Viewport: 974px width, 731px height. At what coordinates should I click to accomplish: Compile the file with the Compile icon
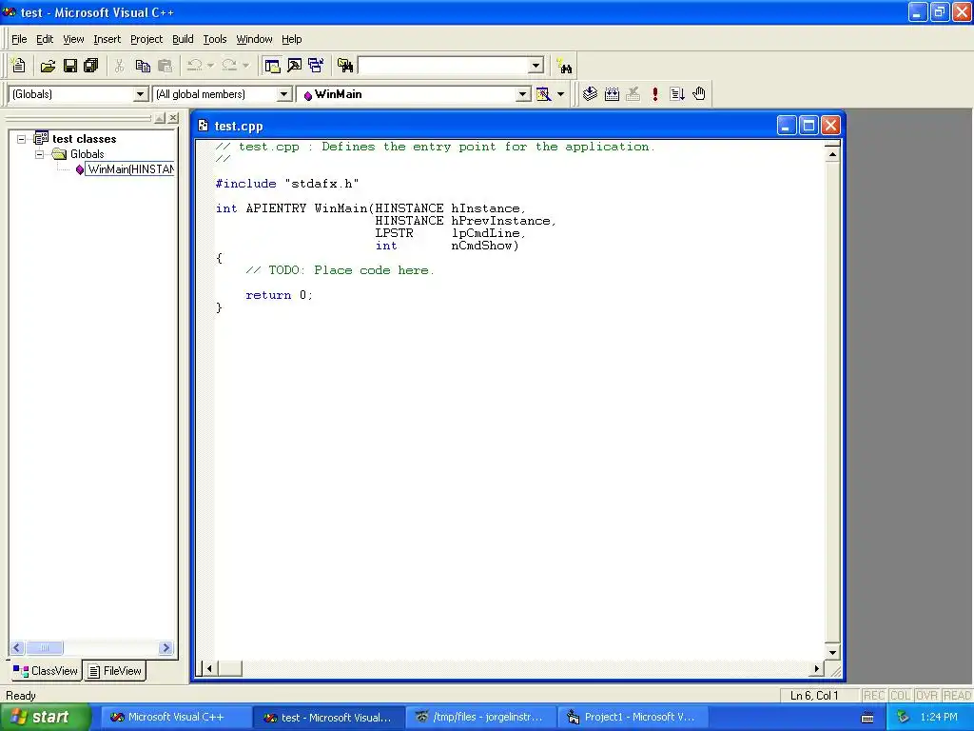coord(590,94)
